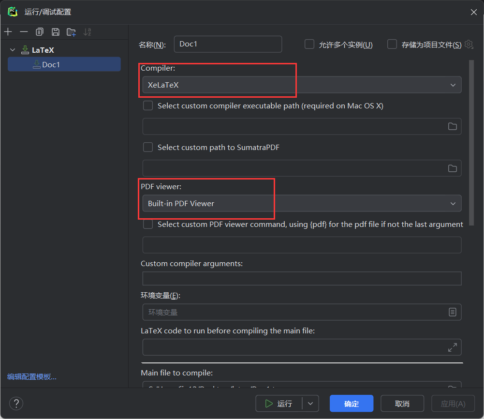
Task: Browse for custom compiler executable path
Action: 452,126
